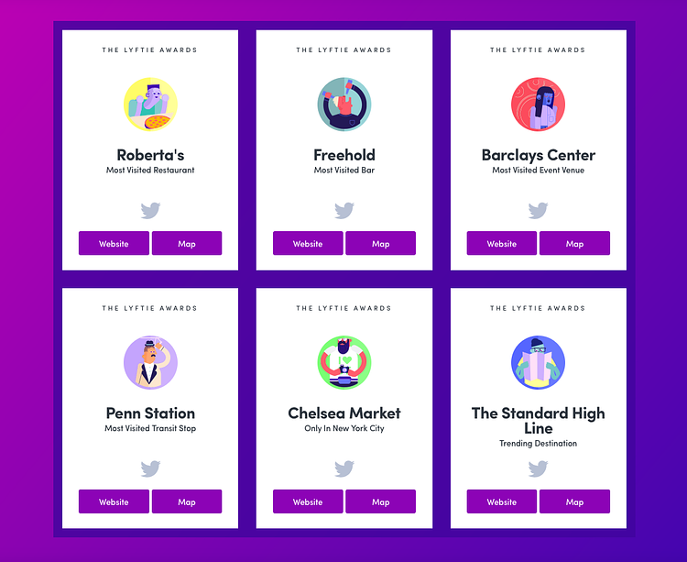Open Map button on Roberta's card

[187, 243]
